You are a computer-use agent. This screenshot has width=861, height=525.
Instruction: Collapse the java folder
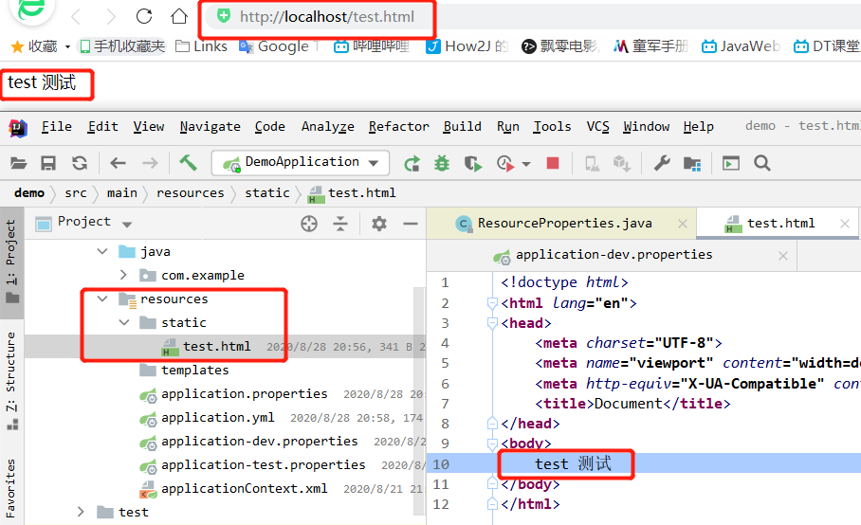tap(102, 251)
